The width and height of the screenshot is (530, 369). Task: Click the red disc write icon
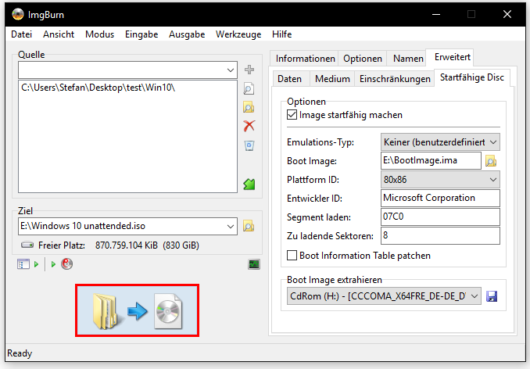[67, 264]
